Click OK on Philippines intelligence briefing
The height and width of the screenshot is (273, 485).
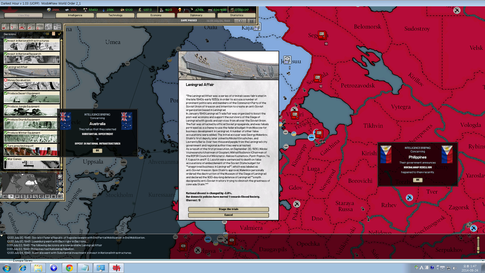point(418,180)
